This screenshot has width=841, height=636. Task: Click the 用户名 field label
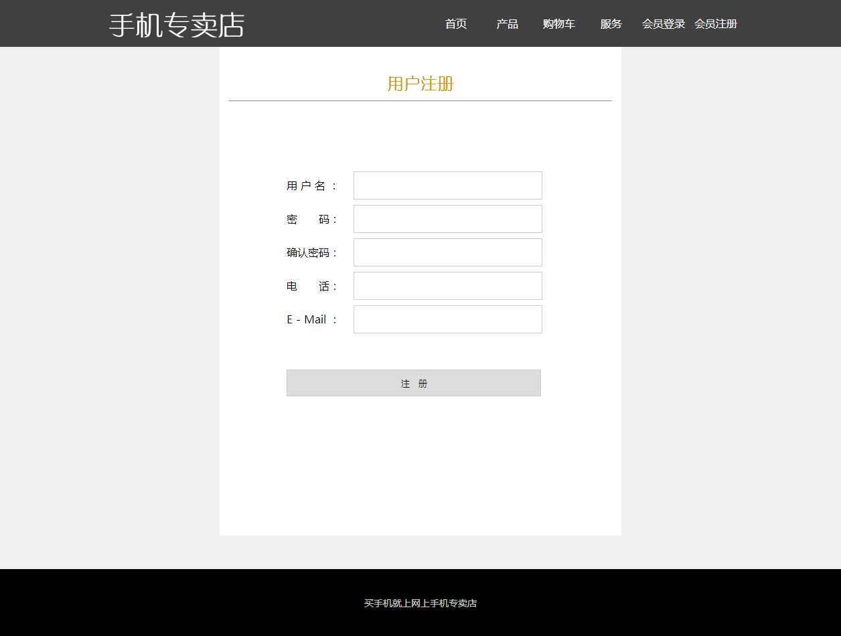pos(312,186)
